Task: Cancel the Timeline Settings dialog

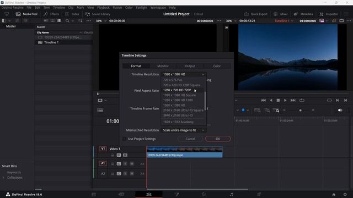Action: 190,139
